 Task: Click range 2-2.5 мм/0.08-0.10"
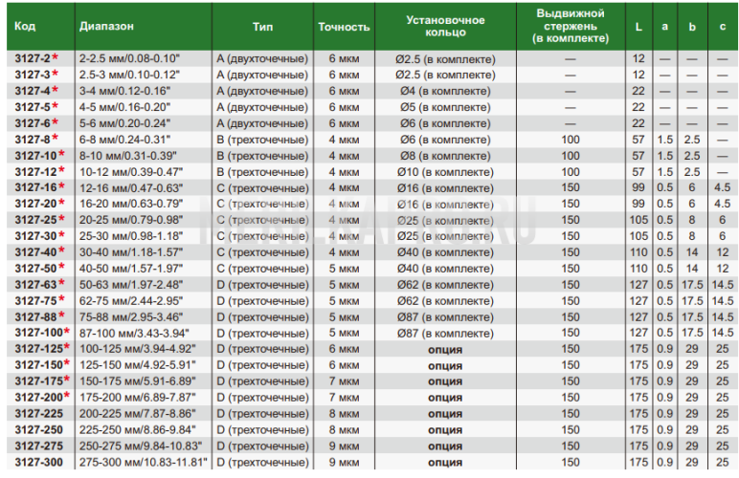pos(129,59)
